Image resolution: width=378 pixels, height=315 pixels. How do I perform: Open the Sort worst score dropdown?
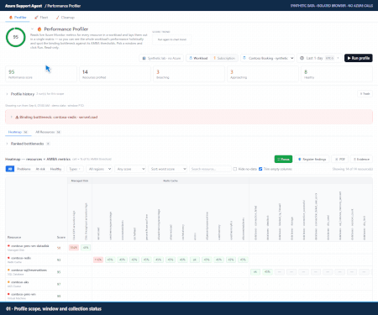pos(167,169)
